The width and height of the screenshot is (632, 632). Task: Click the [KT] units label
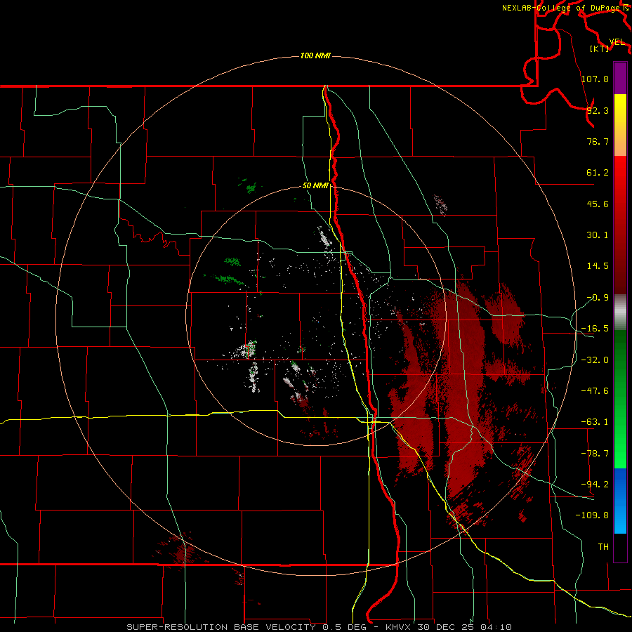600,48
